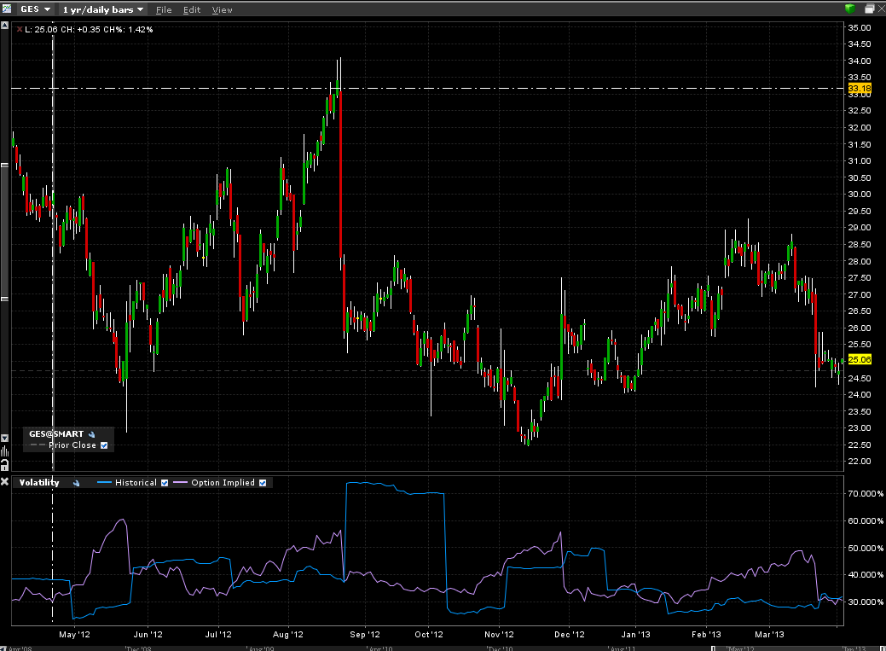Open Volatility study wrench settings icon
The width and height of the screenshot is (886, 651).
[x=76, y=483]
